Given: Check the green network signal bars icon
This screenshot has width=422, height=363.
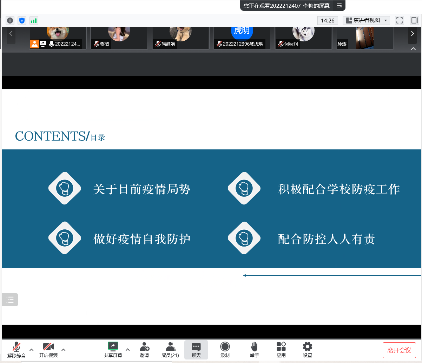Looking at the screenshot, I should (x=34, y=20).
